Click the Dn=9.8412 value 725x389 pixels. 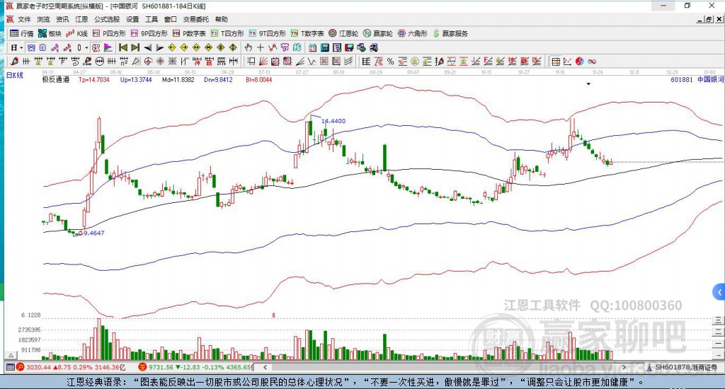tap(218, 79)
